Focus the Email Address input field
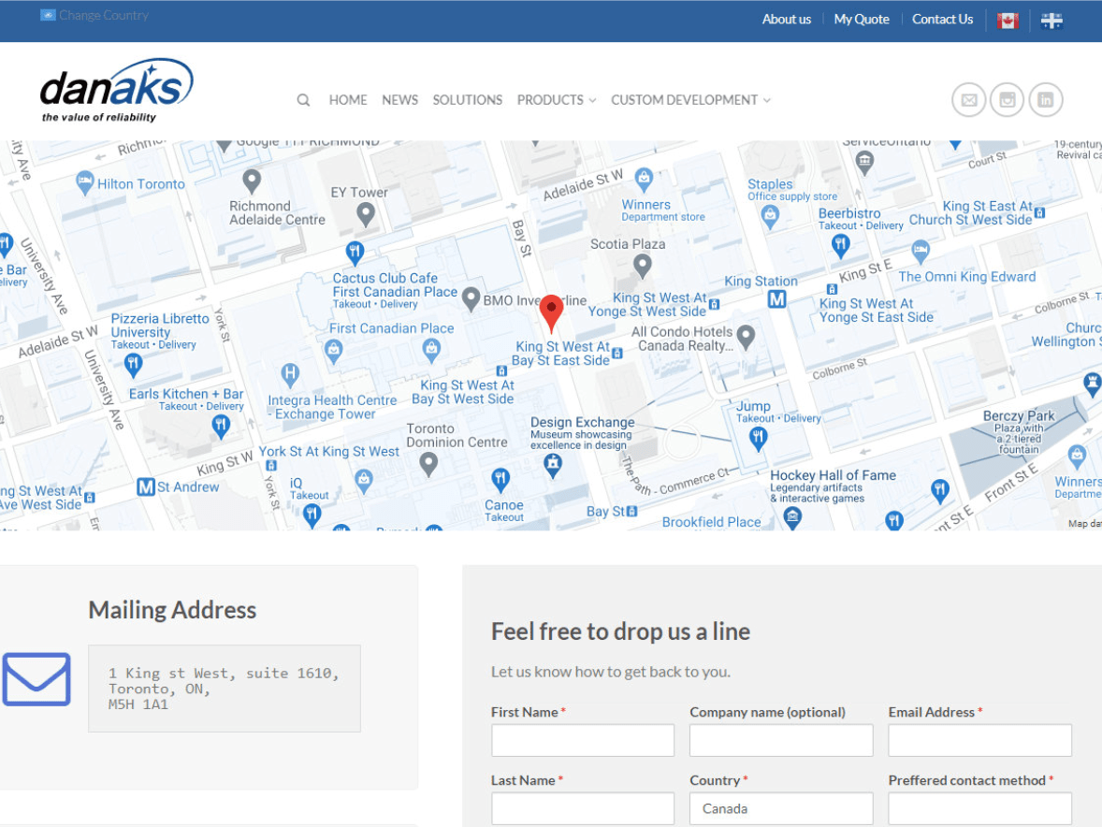 click(979, 740)
